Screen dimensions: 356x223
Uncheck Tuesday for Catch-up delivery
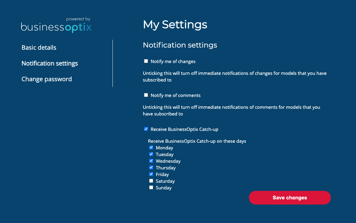click(151, 154)
